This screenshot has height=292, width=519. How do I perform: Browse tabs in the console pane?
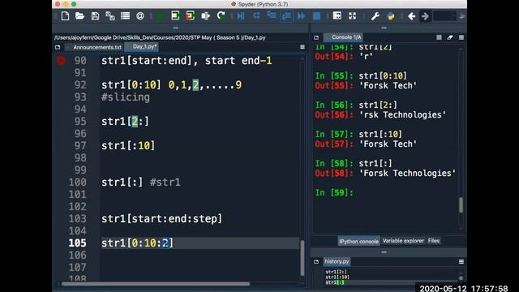(x=316, y=37)
